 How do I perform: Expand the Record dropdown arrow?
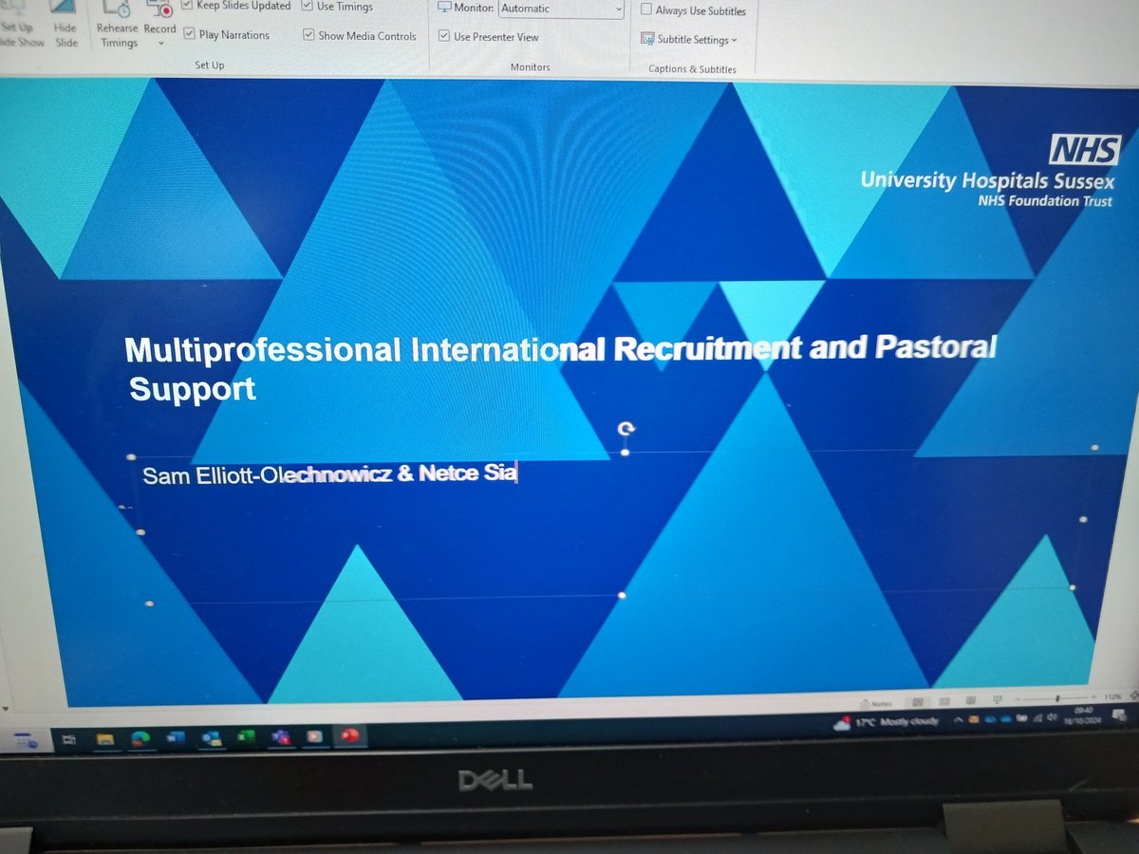click(x=160, y=43)
